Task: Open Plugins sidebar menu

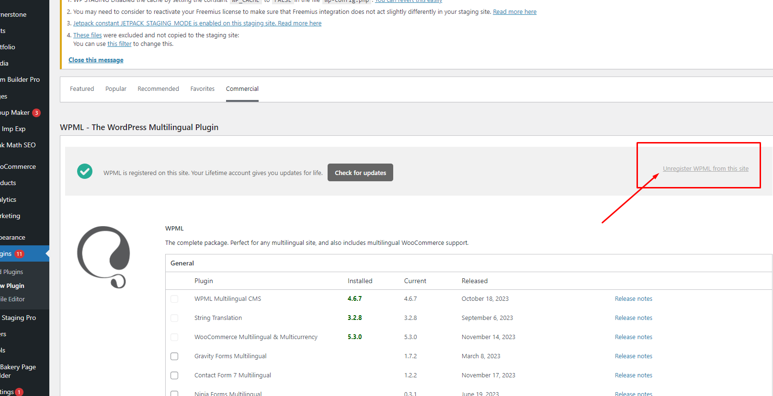Action: point(24,254)
